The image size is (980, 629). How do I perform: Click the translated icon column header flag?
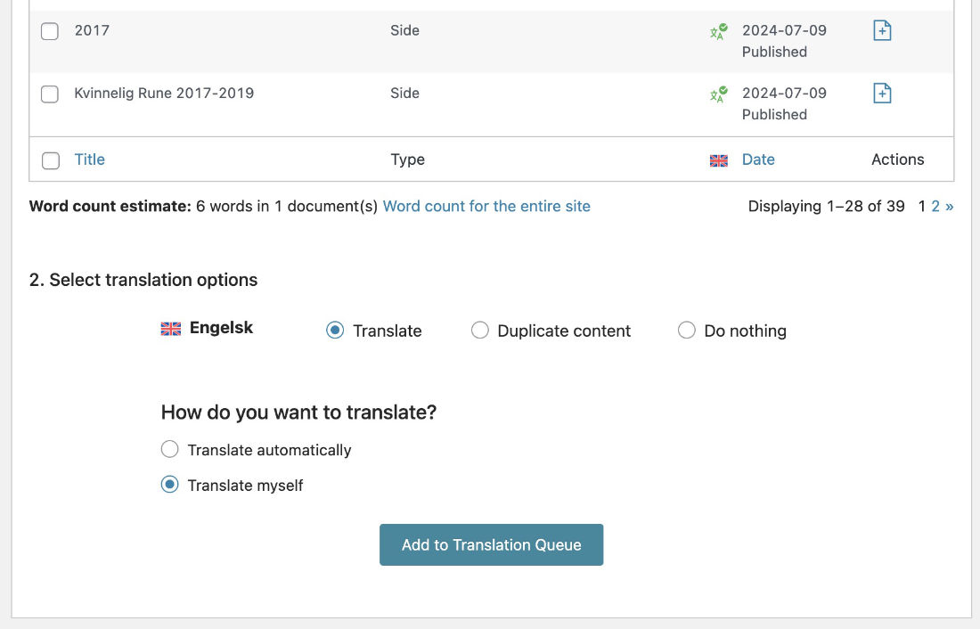click(x=717, y=160)
